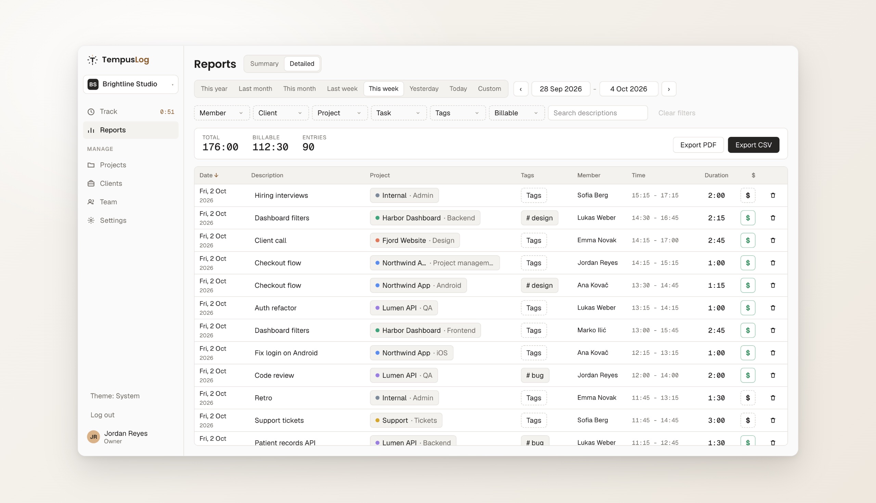Click the # bug tag on Code review row
Viewport: 876px width, 503px height.
coord(535,375)
